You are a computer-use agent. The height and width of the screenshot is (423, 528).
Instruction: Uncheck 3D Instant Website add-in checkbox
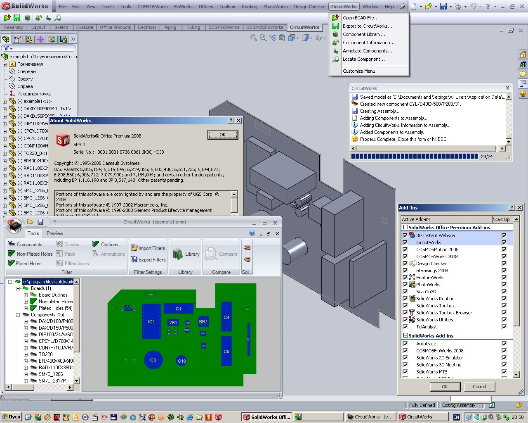(x=405, y=235)
